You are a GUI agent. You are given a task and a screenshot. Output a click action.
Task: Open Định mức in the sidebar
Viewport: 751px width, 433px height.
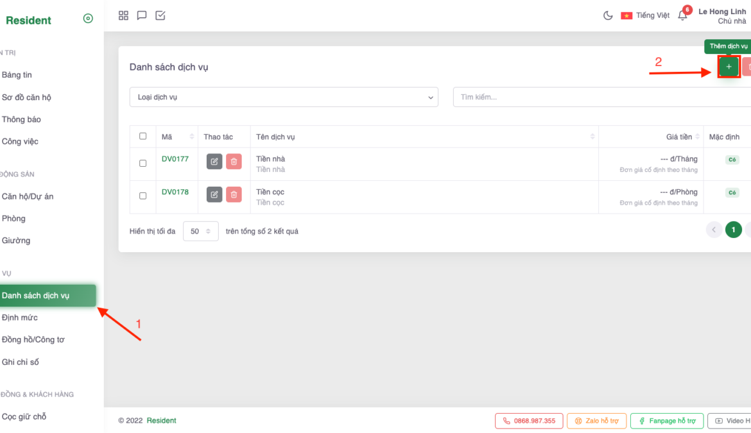pyautogui.click(x=20, y=318)
